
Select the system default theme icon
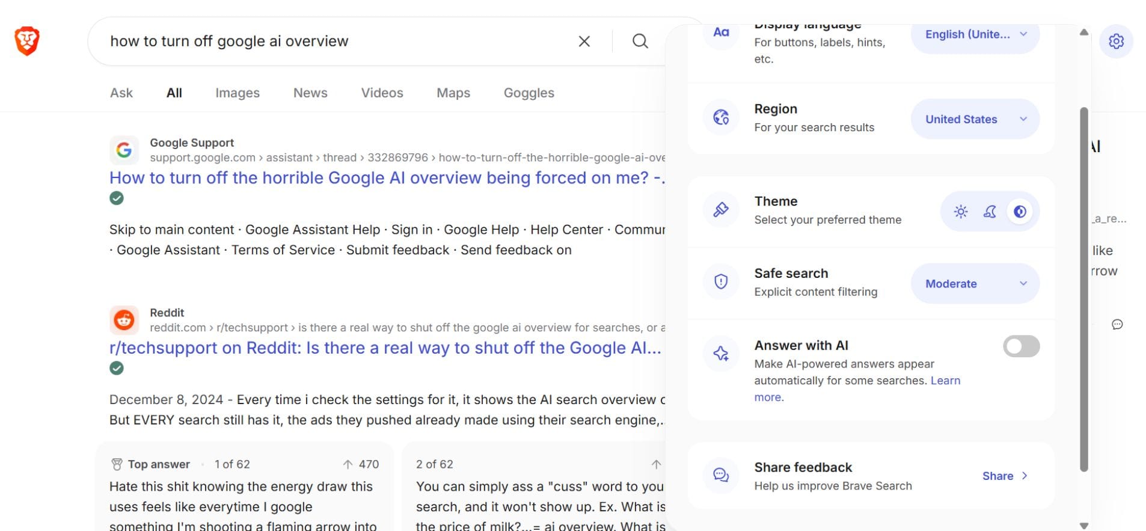[1020, 212]
